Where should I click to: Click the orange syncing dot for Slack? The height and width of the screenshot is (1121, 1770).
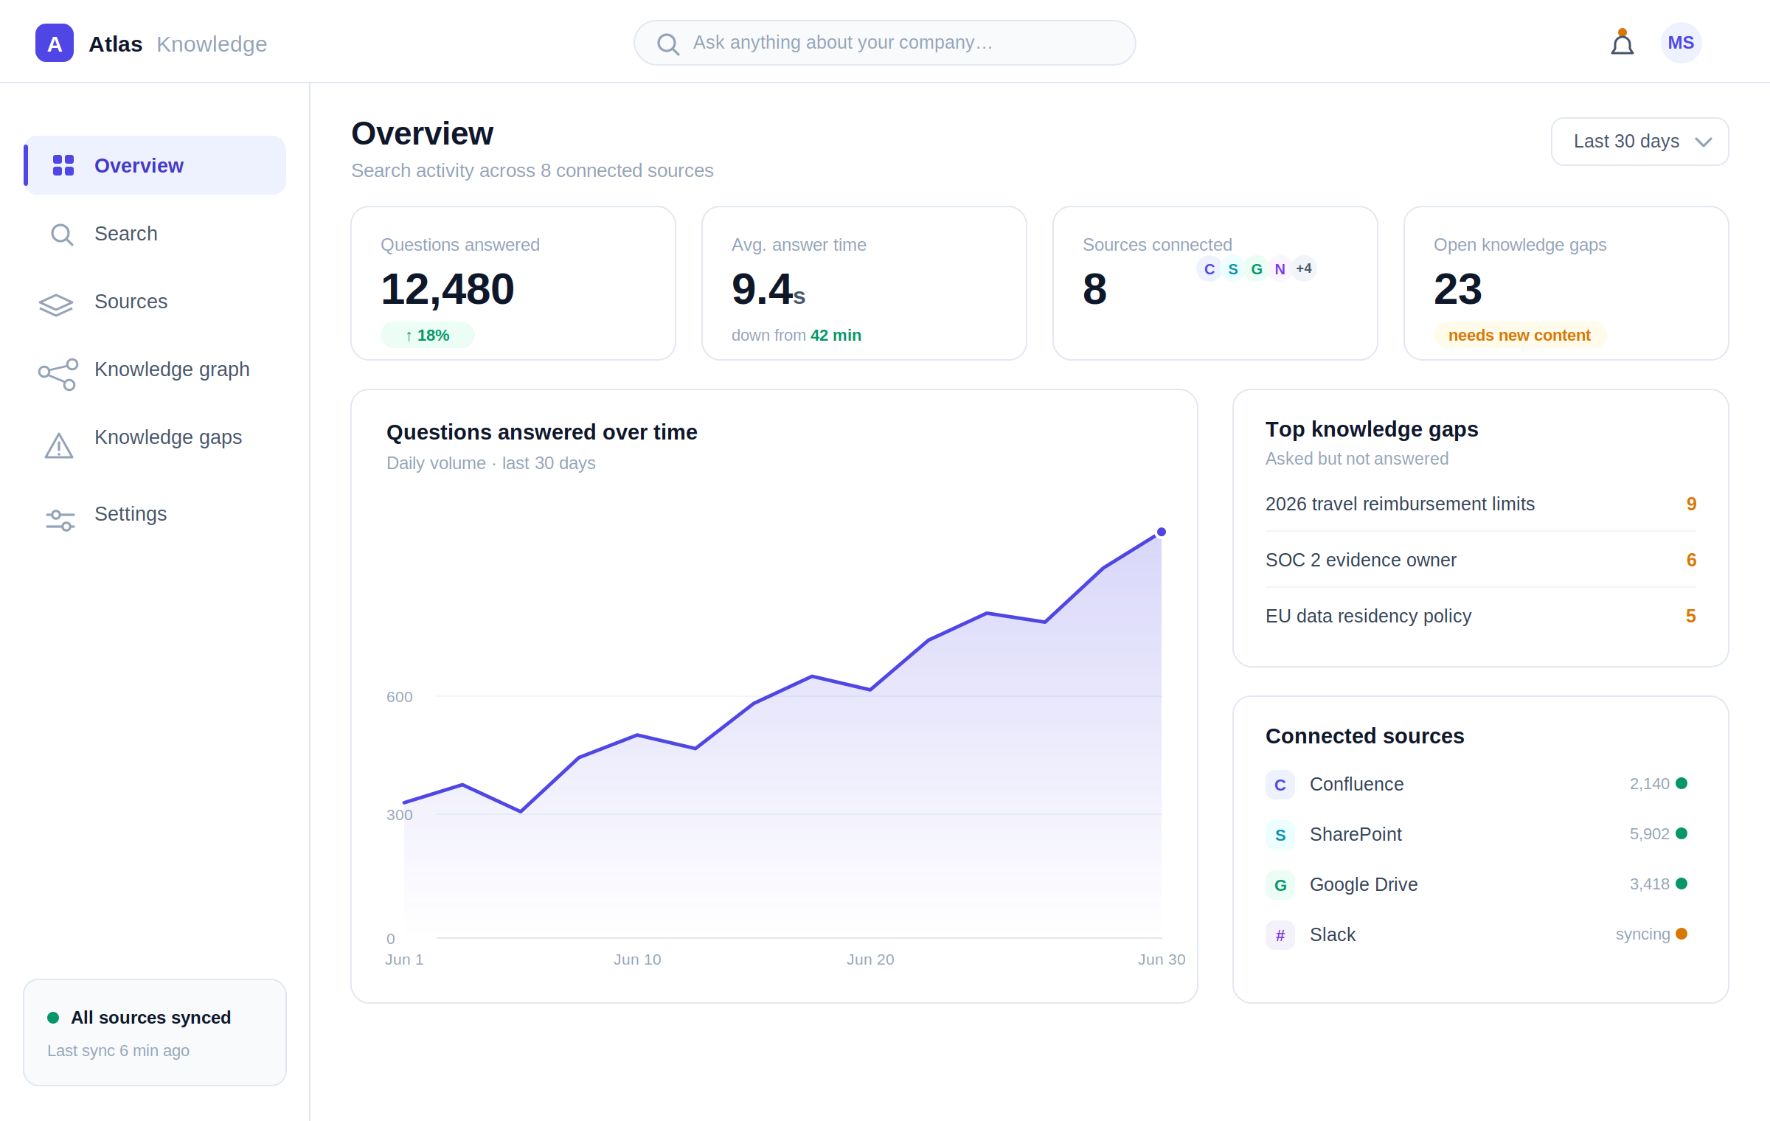1681,934
